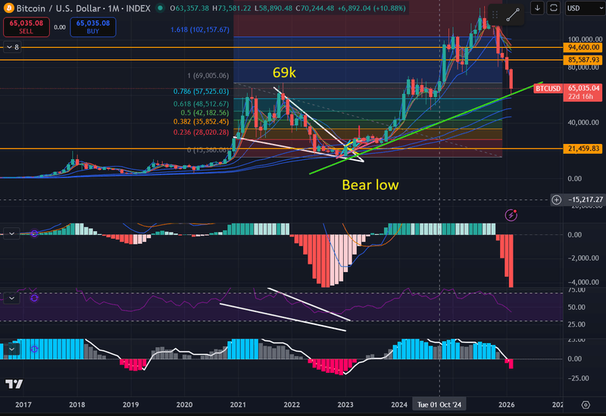The width and height of the screenshot is (606, 416).
Task: Click the purple icon in the bottom histogram pane
Action: (x=34, y=349)
